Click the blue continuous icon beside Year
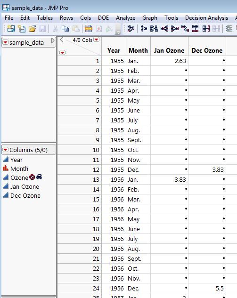This screenshot has height=298, width=237. 6,159
